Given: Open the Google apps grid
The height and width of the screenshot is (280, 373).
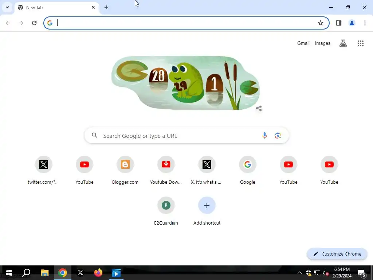Looking at the screenshot, I should [361, 43].
